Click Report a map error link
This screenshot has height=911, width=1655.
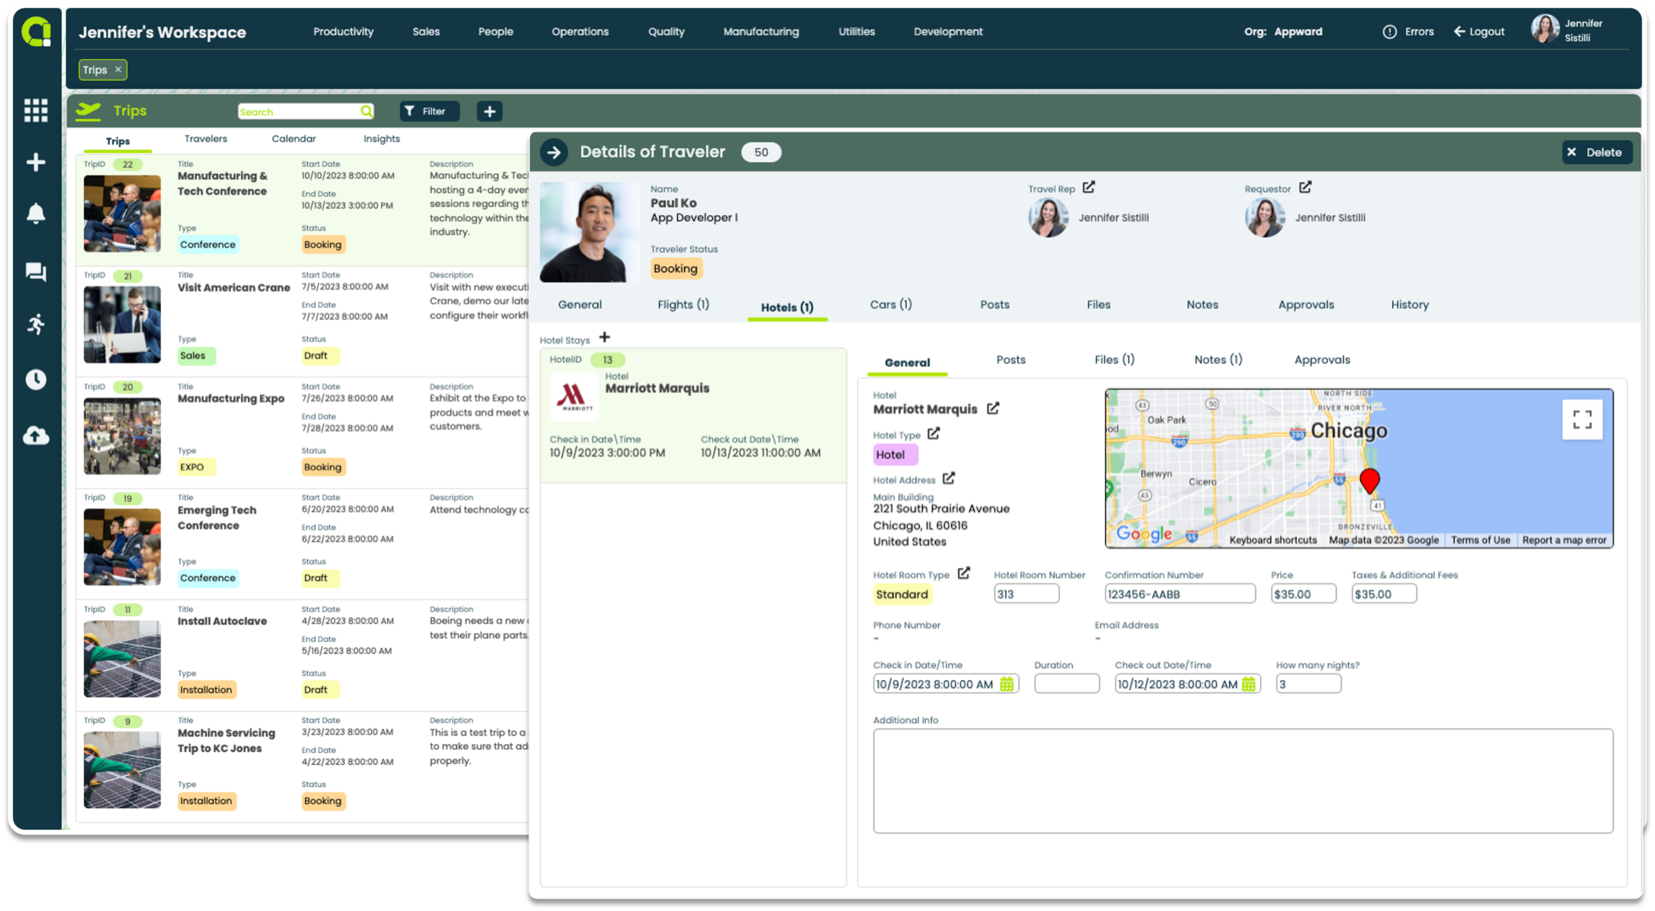pos(1564,540)
